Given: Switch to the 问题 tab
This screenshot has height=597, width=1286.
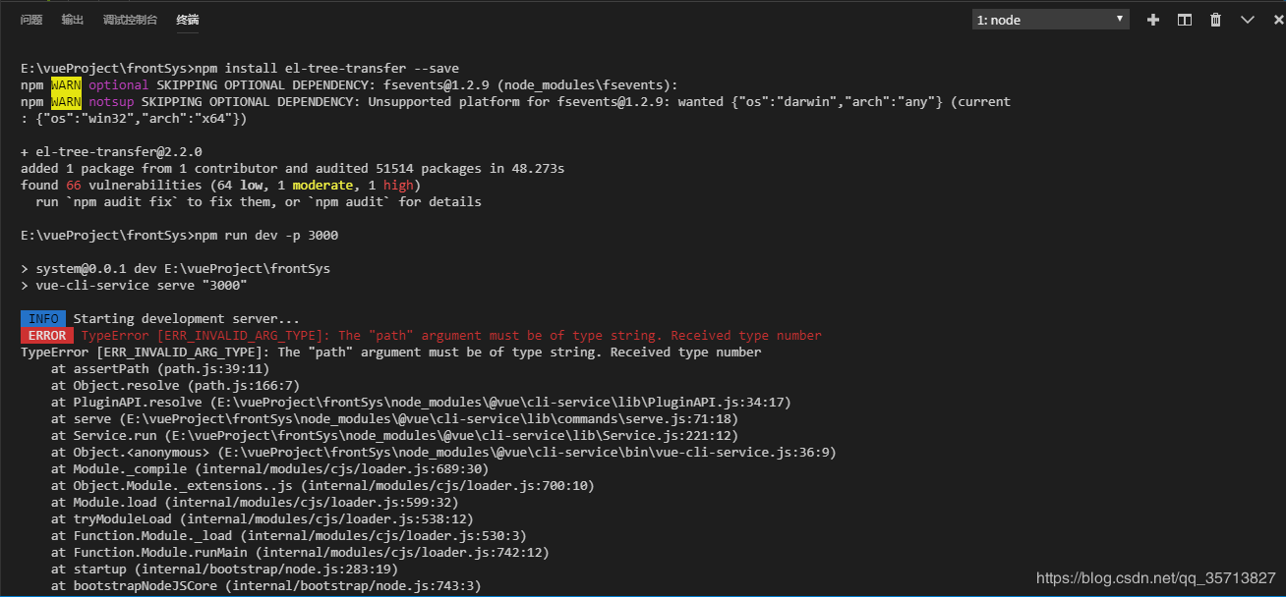Looking at the screenshot, I should point(31,20).
